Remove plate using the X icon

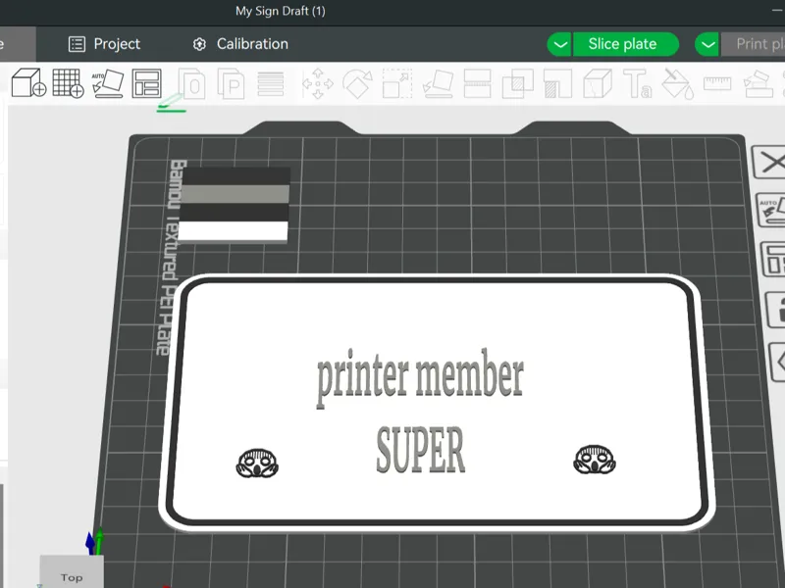pos(769,162)
